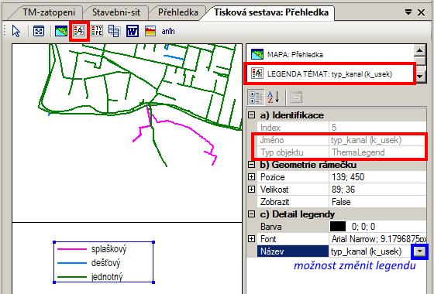
Task: Insert picture via landscape toolbar icon
Action: click(x=150, y=31)
